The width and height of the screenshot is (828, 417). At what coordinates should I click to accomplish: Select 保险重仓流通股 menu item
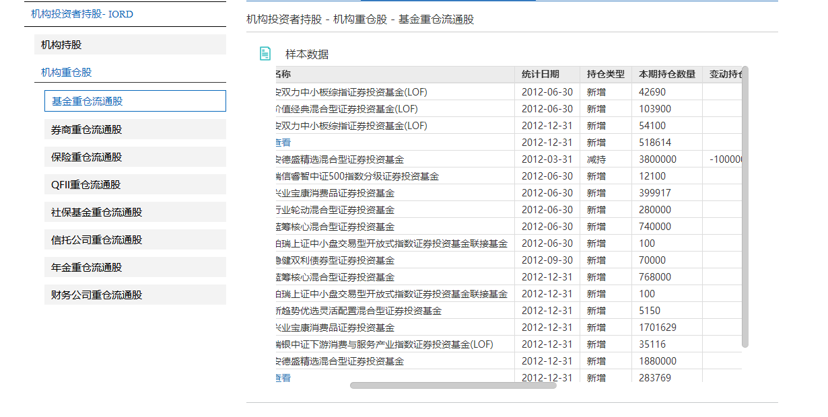pyautogui.click(x=135, y=157)
